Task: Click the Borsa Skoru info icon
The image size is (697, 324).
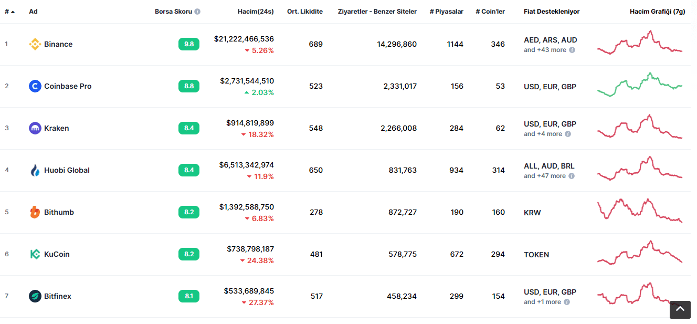Action: tap(197, 12)
